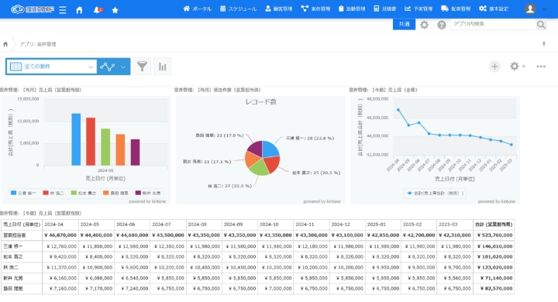Open the notifications bell
This screenshot has height=302, width=558.
[x=97, y=10]
